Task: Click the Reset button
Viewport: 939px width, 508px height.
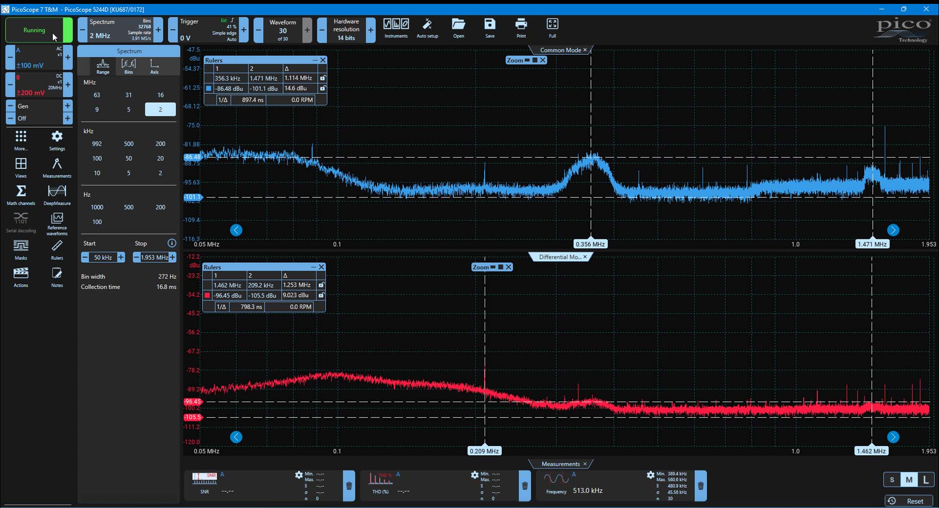Action: 909,501
